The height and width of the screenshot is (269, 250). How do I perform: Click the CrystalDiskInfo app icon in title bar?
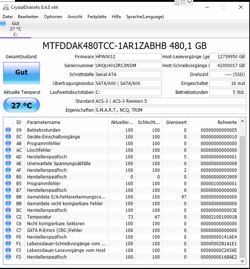6,7
